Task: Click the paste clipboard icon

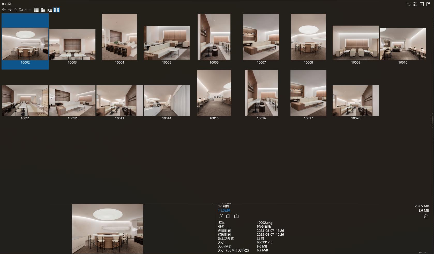Action: pyautogui.click(x=428, y=4)
